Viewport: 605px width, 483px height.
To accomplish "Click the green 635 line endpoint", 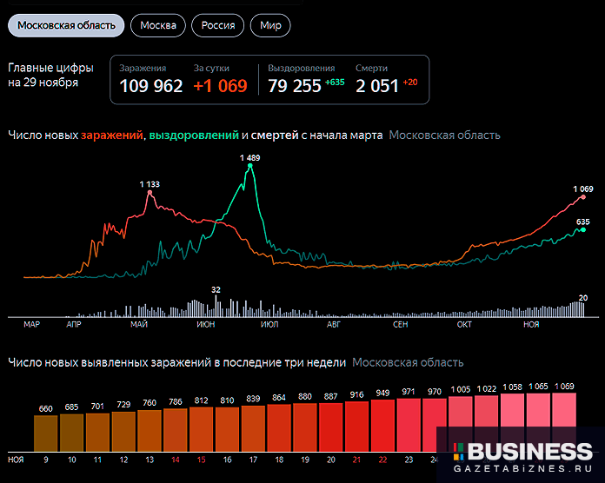I will [x=583, y=229].
